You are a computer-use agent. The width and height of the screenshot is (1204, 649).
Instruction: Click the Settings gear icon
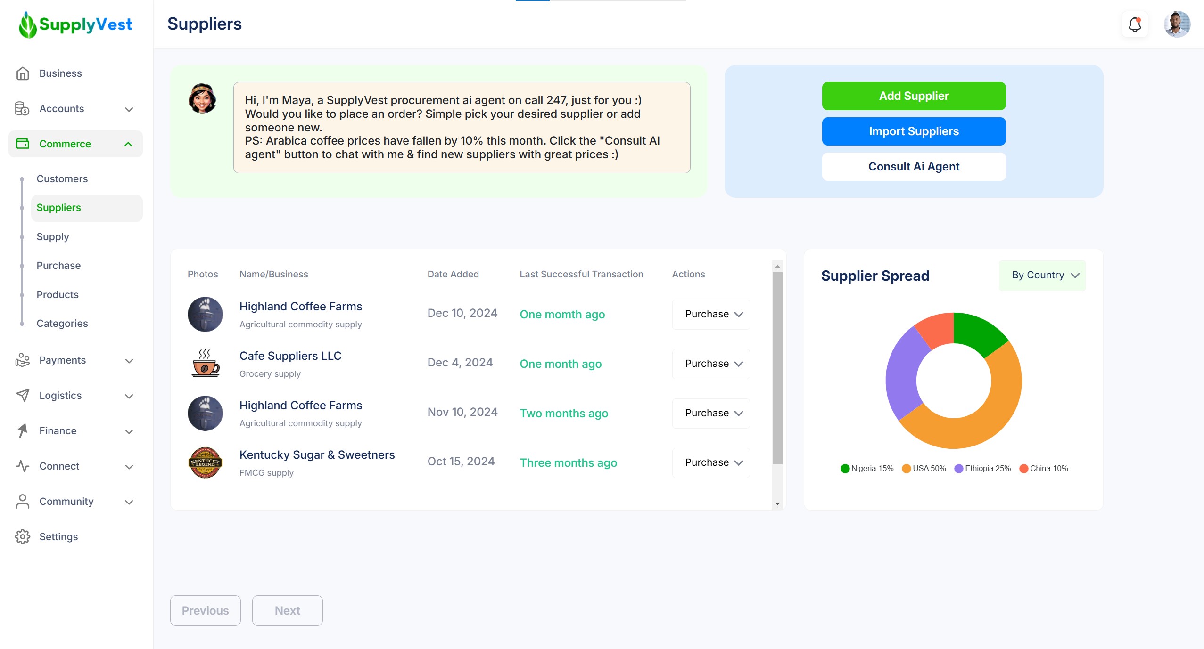pyautogui.click(x=22, y=537)
